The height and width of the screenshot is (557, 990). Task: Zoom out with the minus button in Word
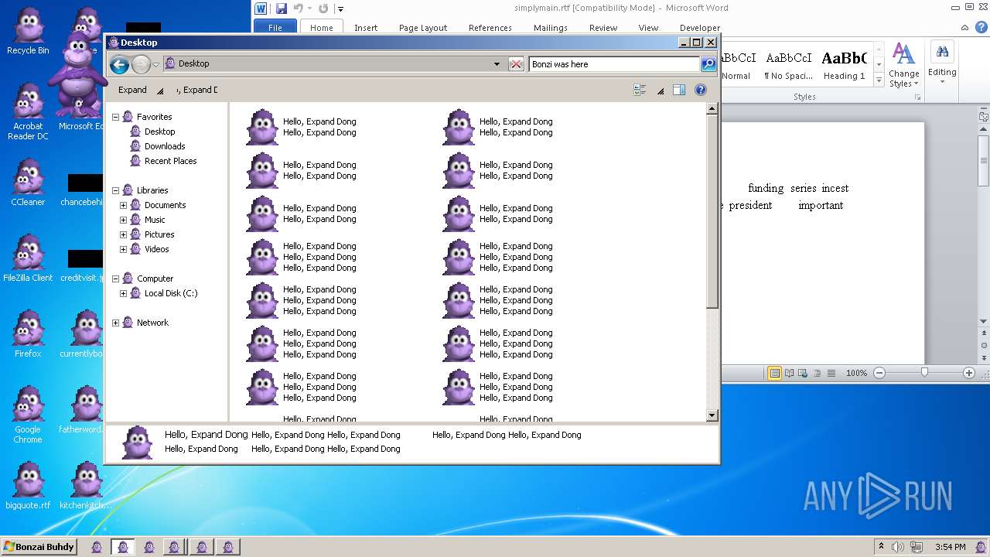pyautogui.click(x=879, y=373)
